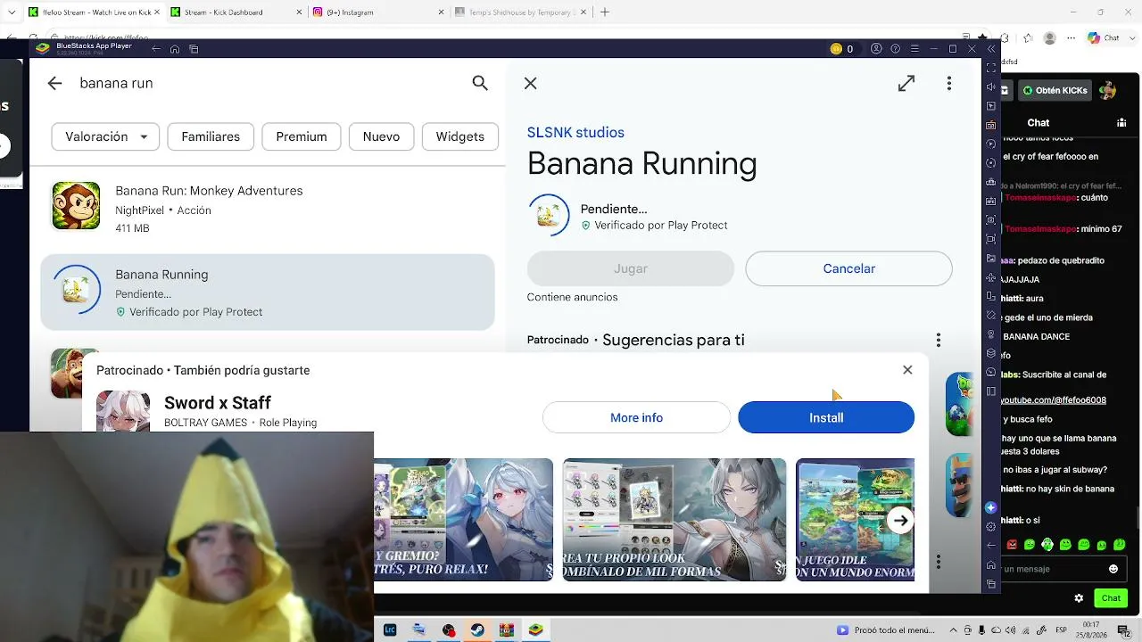The width and height of the screenshot is (1142, 642).
Task: Send message with the green Chat button
Action: coord(1111,598)
